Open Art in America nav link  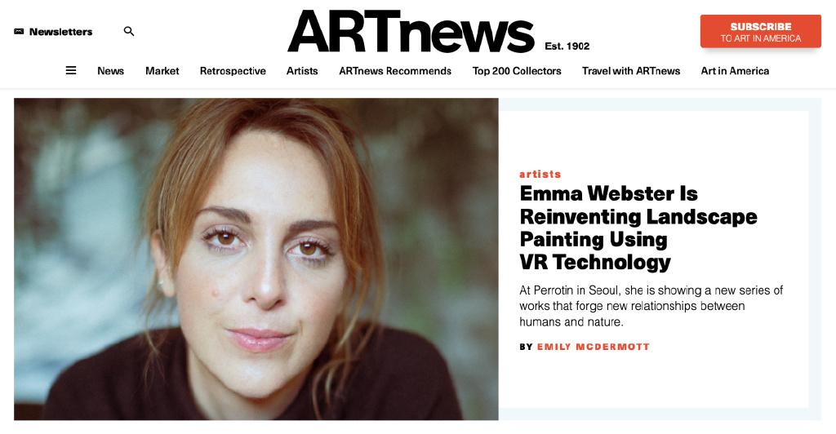point(735,71)
